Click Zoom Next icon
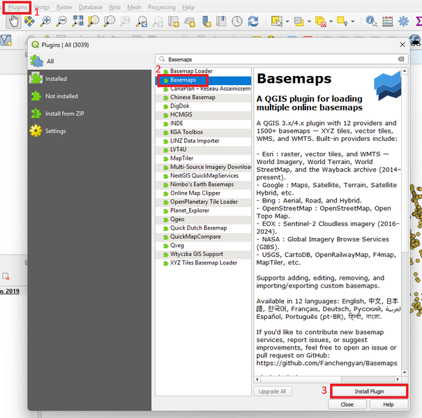The height and width of the screenshot is (418, 422). click(158, 21)
